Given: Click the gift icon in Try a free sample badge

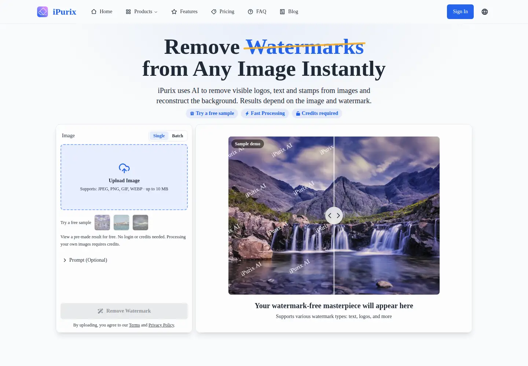Looking at the screenshot, I should (x=192, y=113).
